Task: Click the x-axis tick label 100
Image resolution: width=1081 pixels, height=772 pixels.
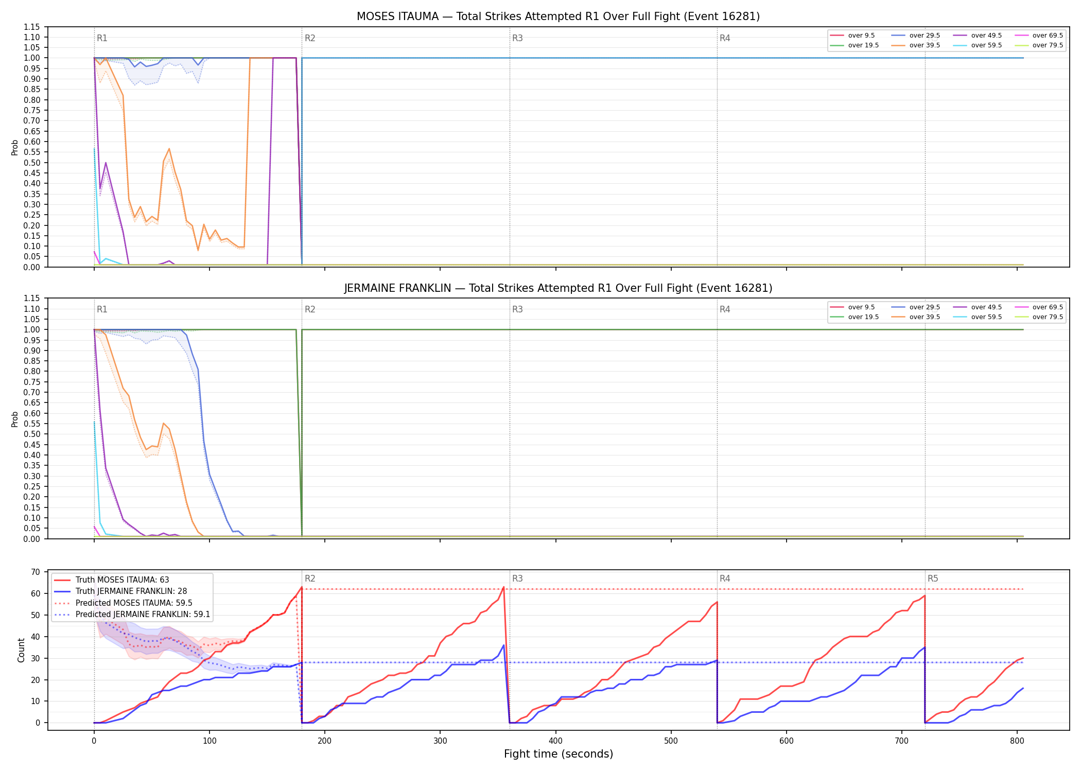Action: [209, 741]
